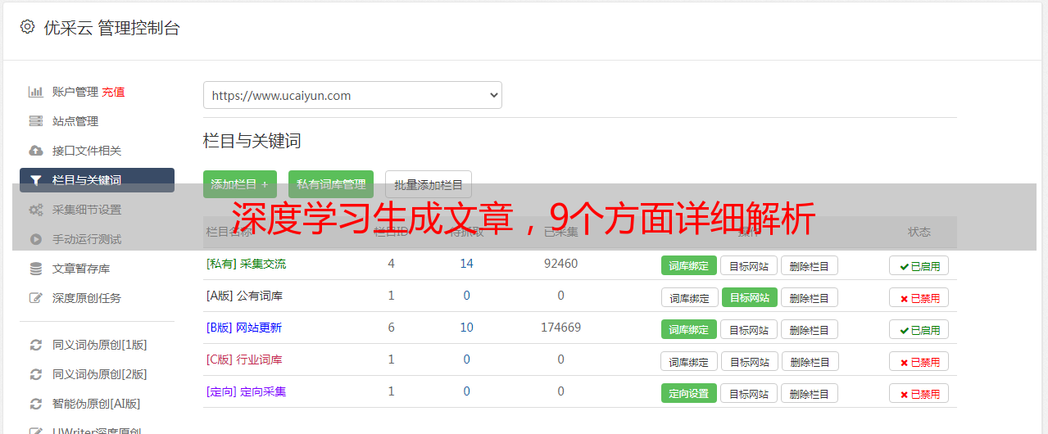Click 目标网站 for 定向采集 row
The height and width of the screenshot is (434, 1048).
pyautogui.click(x=749, y=393)
